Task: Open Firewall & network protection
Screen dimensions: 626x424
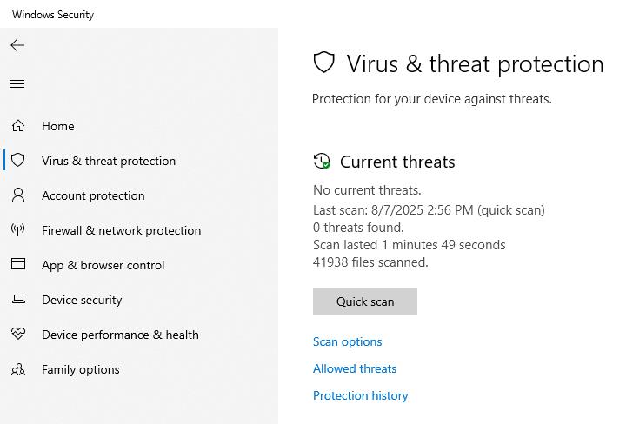Action: click(x=121, y=230)
